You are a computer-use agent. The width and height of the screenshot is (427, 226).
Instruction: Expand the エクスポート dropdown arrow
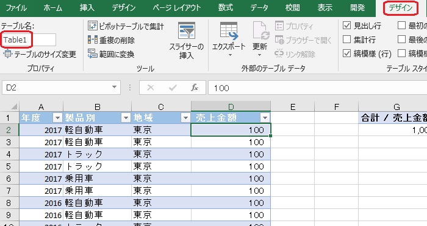pos(230,55)
